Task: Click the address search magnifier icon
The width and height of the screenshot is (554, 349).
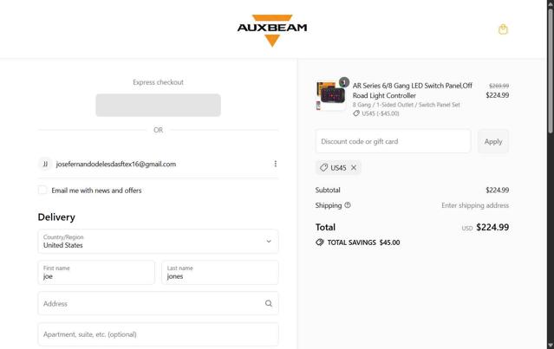Action: [269, 303]
